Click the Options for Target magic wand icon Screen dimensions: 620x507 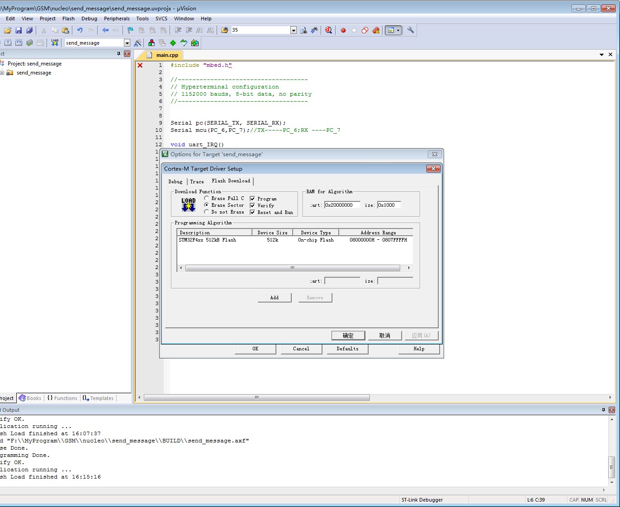click(138, 43)
